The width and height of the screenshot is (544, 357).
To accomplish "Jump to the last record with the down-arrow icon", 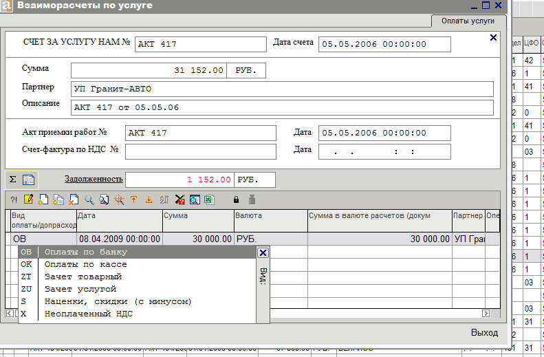I will click(149, 199).
